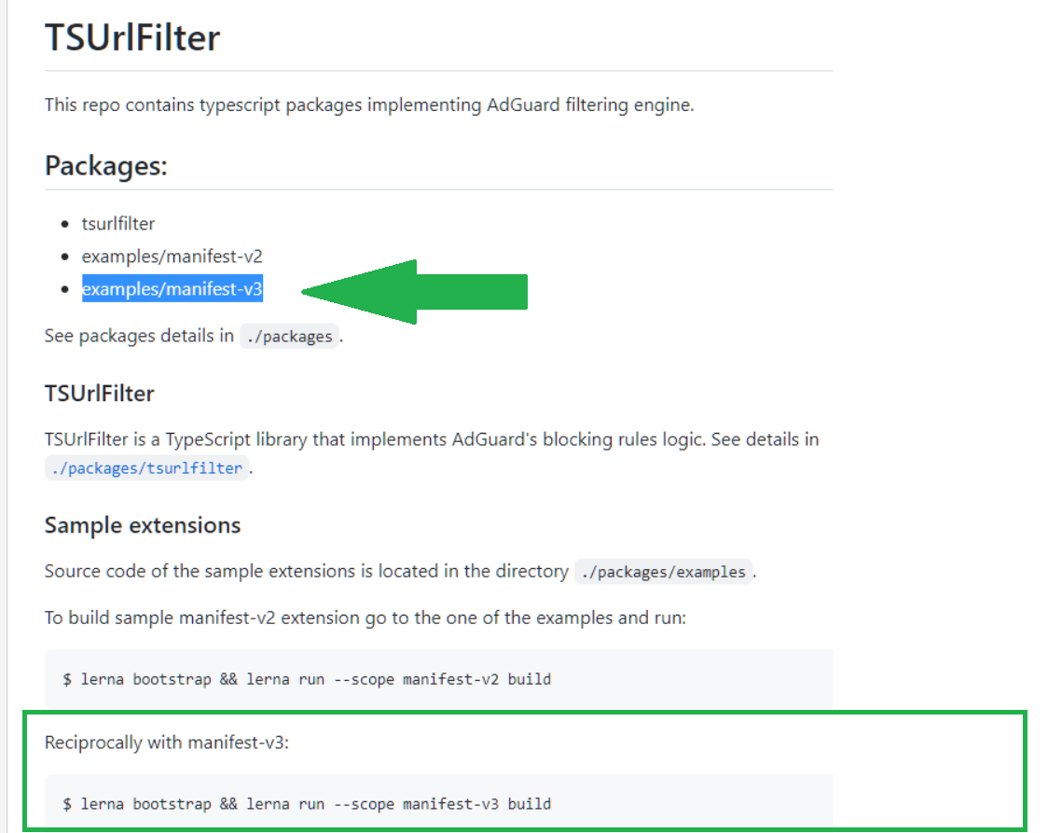Viewport: 1048px width, 833px height.
Task: Click the main TSUrlFilter page title
Action: (x=132, y=38)
